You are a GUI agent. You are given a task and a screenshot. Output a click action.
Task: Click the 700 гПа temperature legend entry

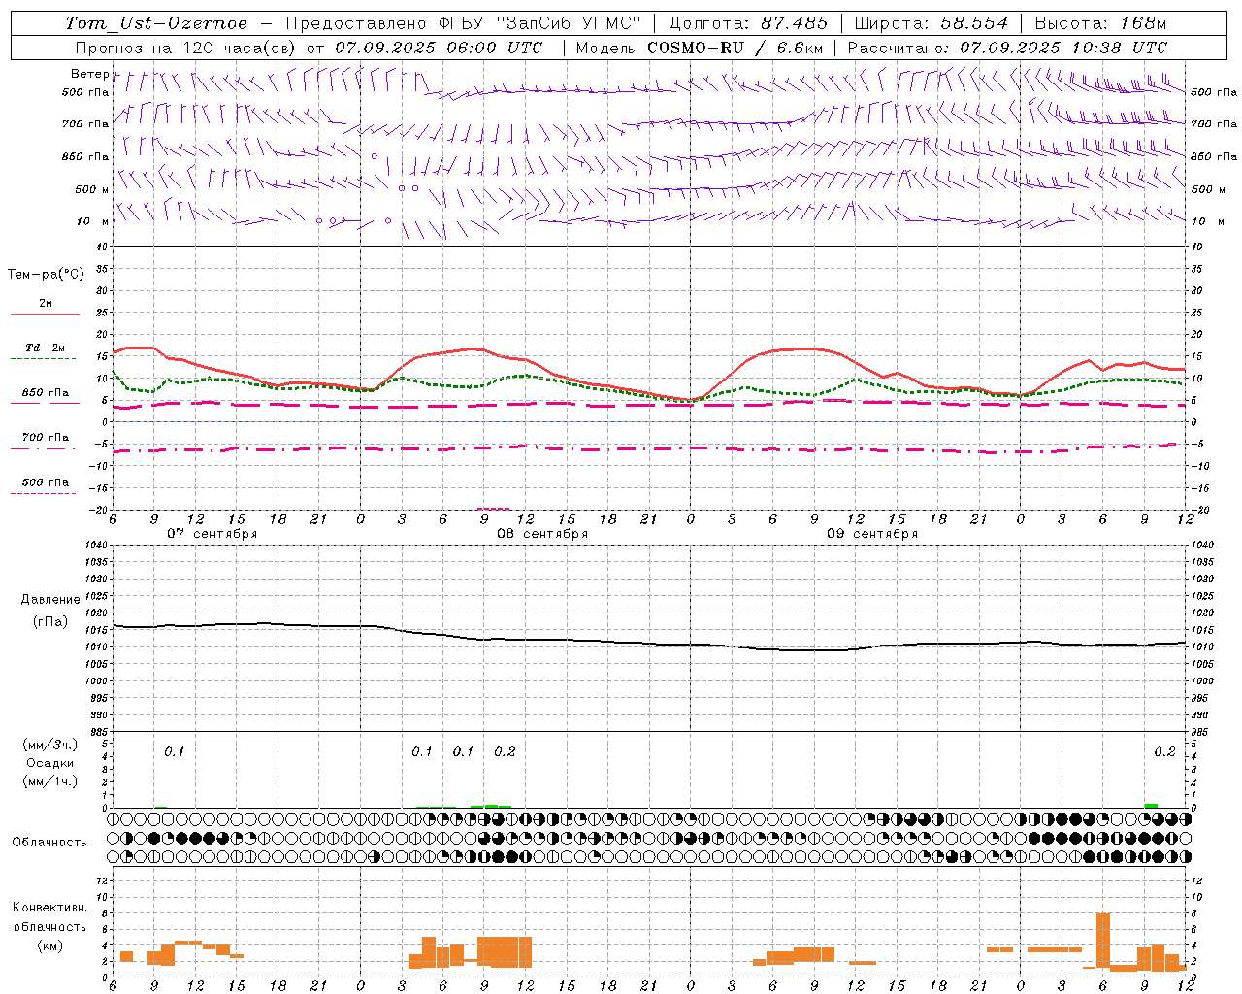(x=46, y=438)
